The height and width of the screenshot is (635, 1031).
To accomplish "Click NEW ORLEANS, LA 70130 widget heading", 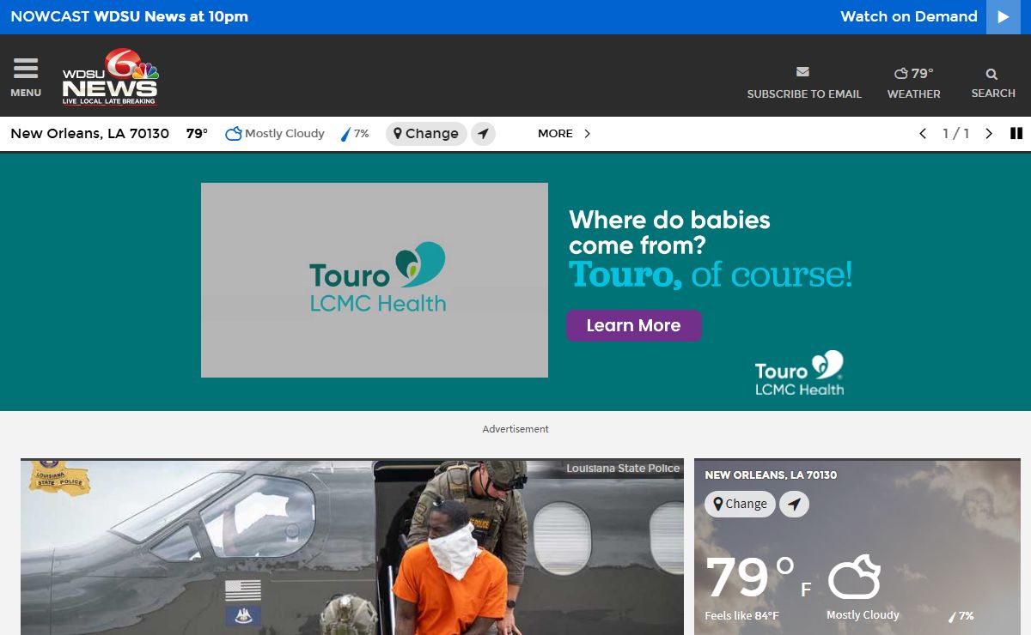I will pos(771,475).
